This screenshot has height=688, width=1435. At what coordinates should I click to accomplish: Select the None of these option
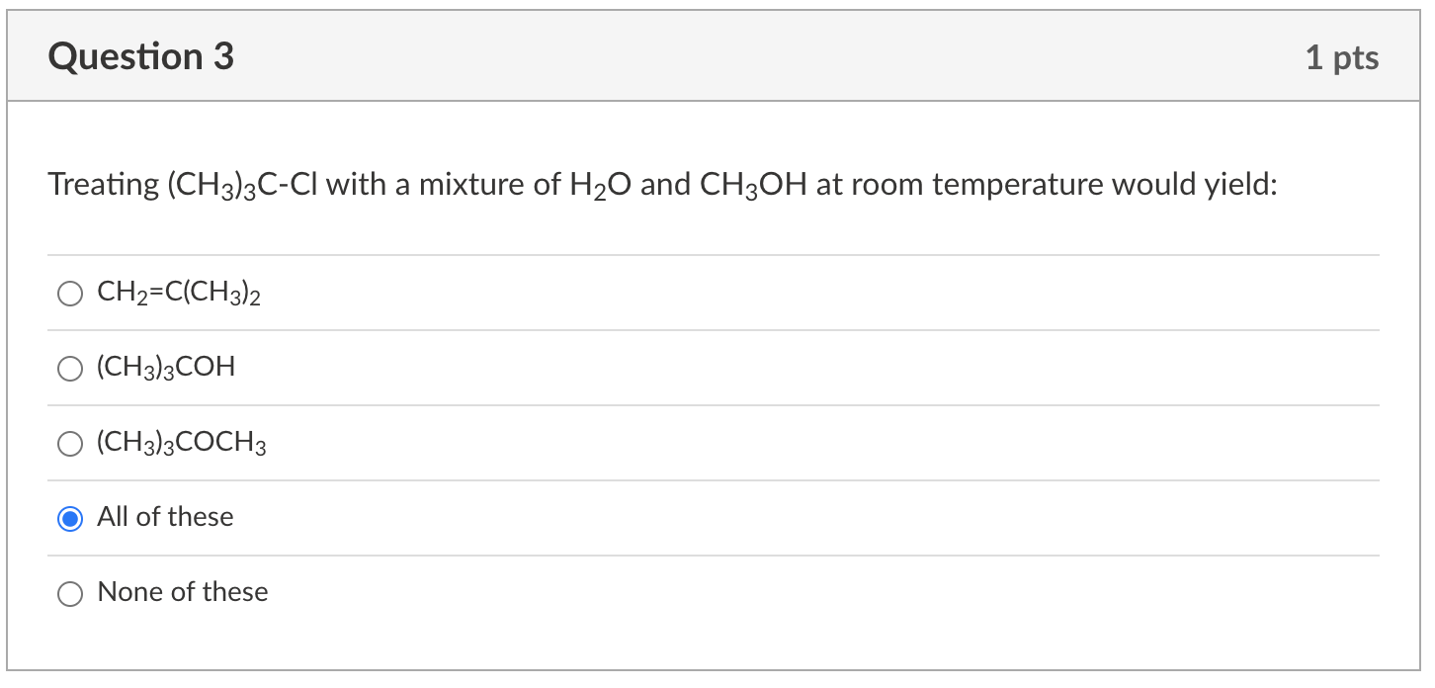[70, 593]
